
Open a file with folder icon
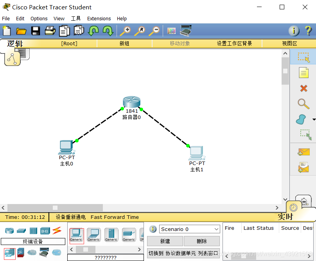21,31
